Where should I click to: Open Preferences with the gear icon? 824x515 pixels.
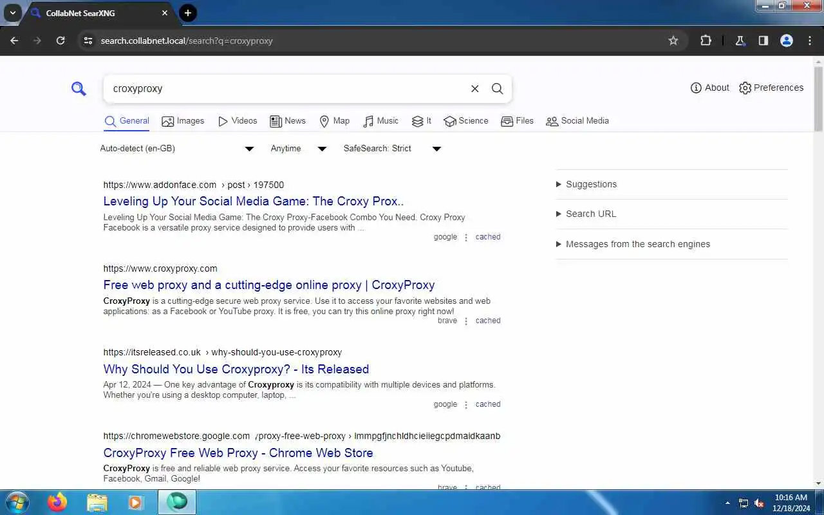tap(771, 88)
